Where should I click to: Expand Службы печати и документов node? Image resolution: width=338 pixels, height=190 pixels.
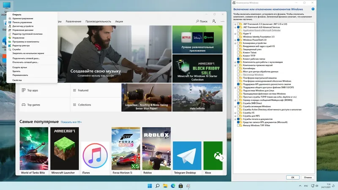235,119
